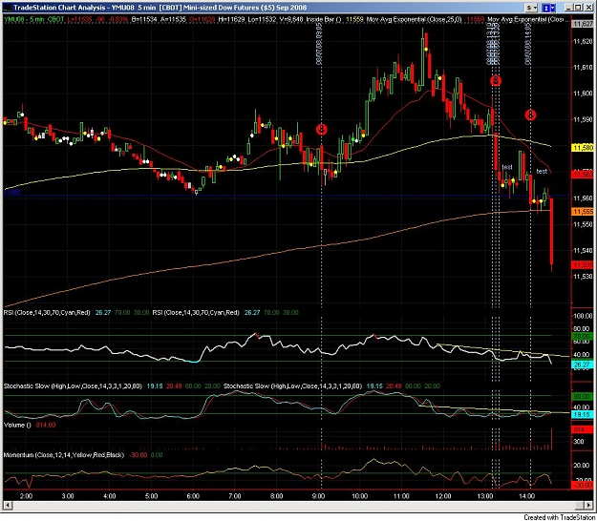Close the Chart Analysis window
This screenshot has height=521, width=597.
(x=587, y=8)
